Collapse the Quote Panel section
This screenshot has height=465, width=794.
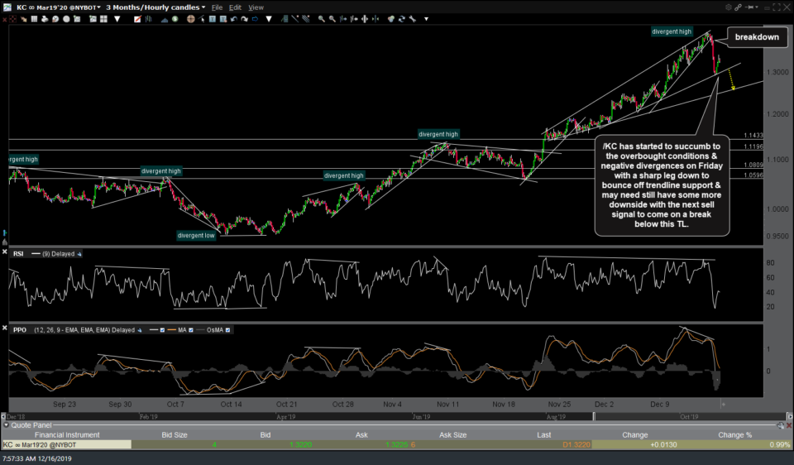coord(6,425)
